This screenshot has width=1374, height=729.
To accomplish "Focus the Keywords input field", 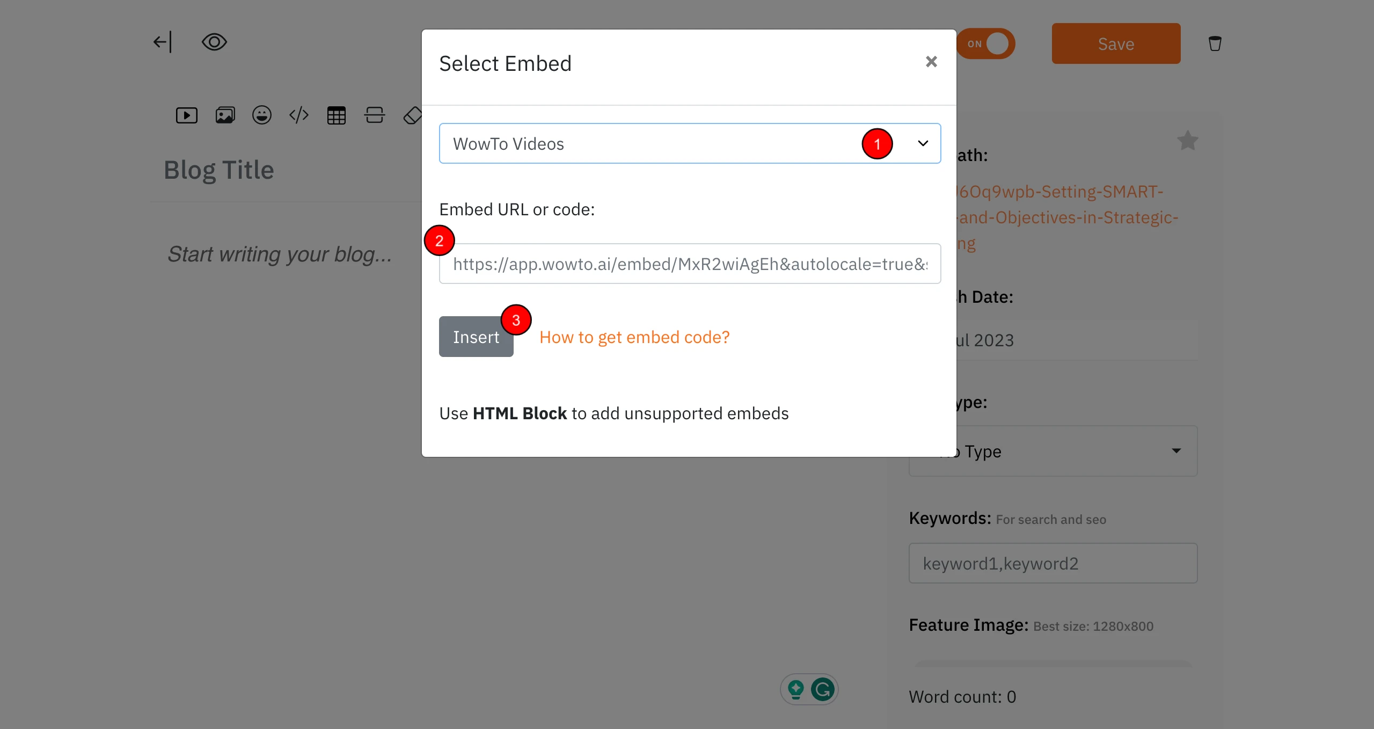I will 1053,563.
